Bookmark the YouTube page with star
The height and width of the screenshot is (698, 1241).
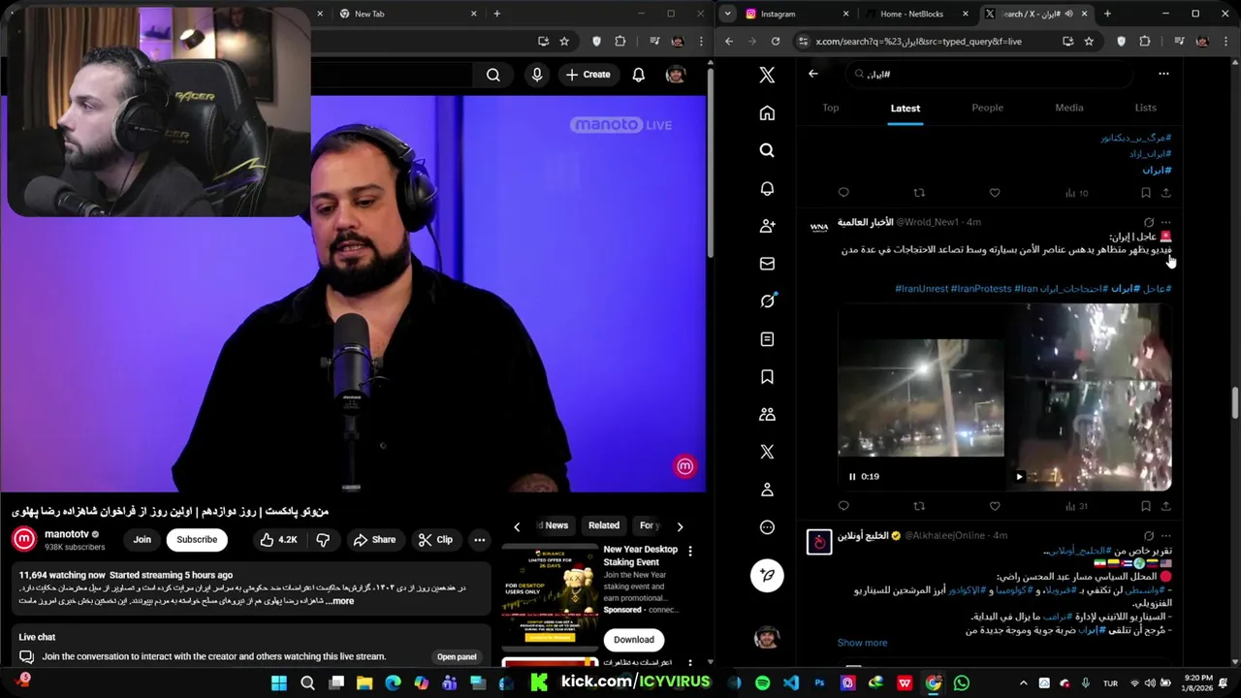click(x=564, y=42)
